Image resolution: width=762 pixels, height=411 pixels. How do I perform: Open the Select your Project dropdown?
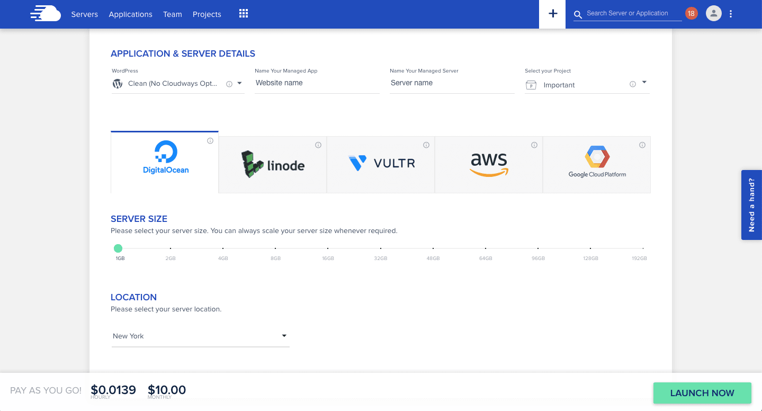click(x=644, y=83)
